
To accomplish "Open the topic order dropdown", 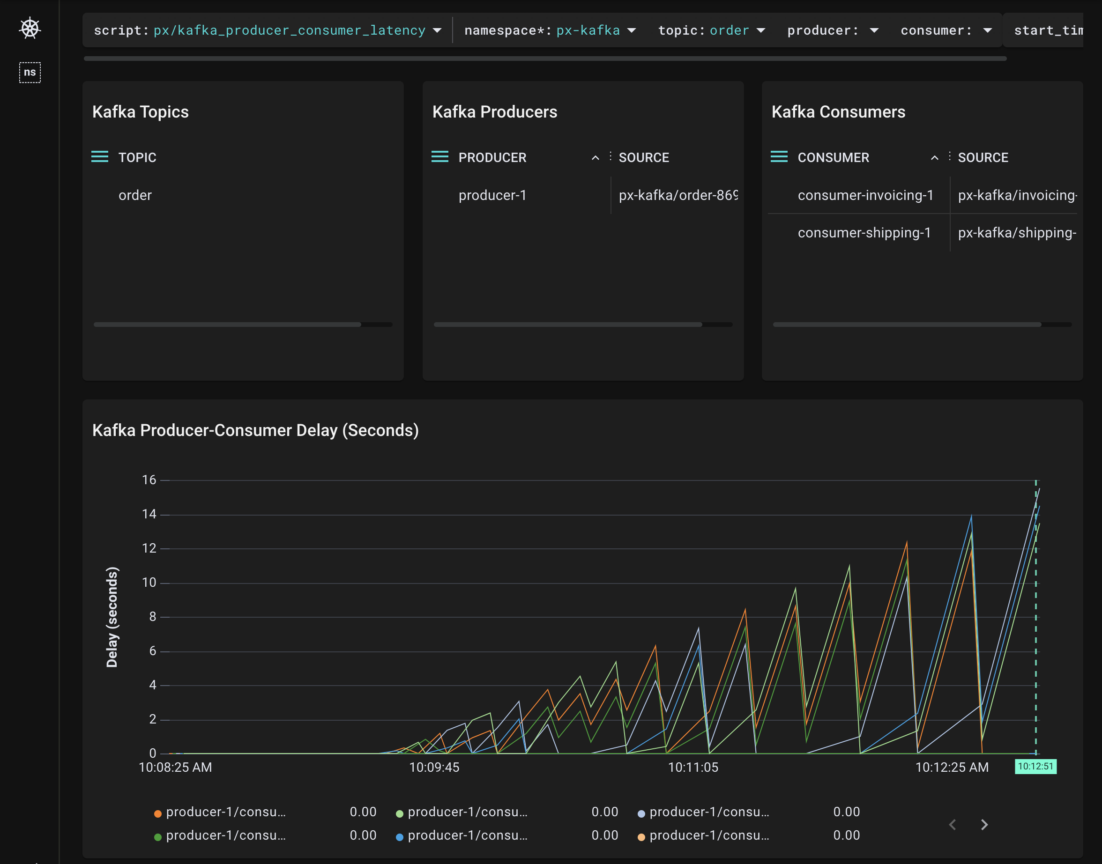I will click(x=760, y=30).
